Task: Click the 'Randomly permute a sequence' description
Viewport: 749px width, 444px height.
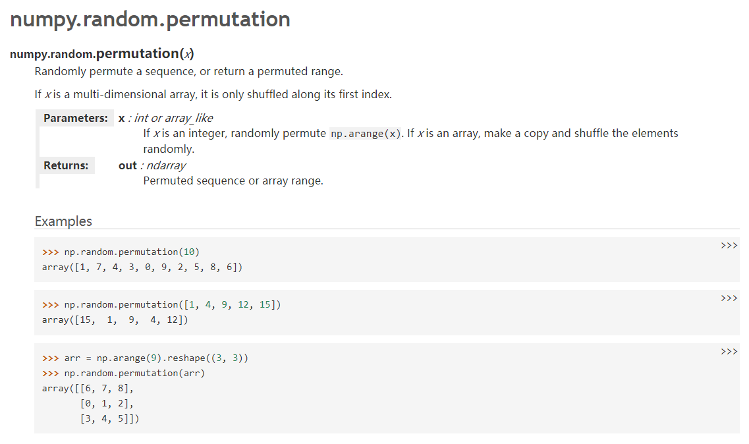Action: click(x=188, y=71)
